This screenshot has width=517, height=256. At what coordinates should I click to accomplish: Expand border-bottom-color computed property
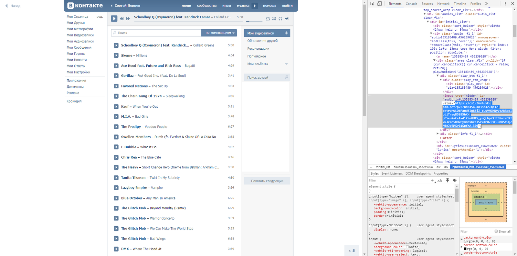click(461, 247)
